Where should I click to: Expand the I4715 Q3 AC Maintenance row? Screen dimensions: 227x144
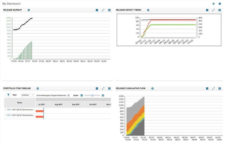(5, 115)
